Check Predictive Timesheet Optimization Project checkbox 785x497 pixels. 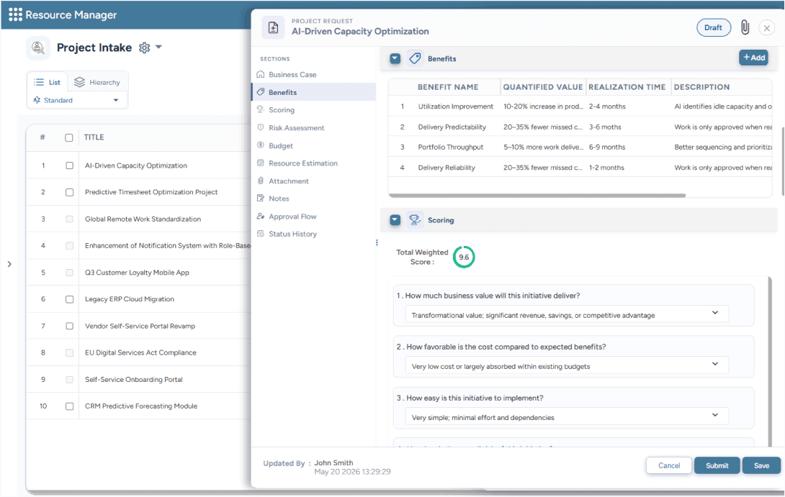click(69, 192)
